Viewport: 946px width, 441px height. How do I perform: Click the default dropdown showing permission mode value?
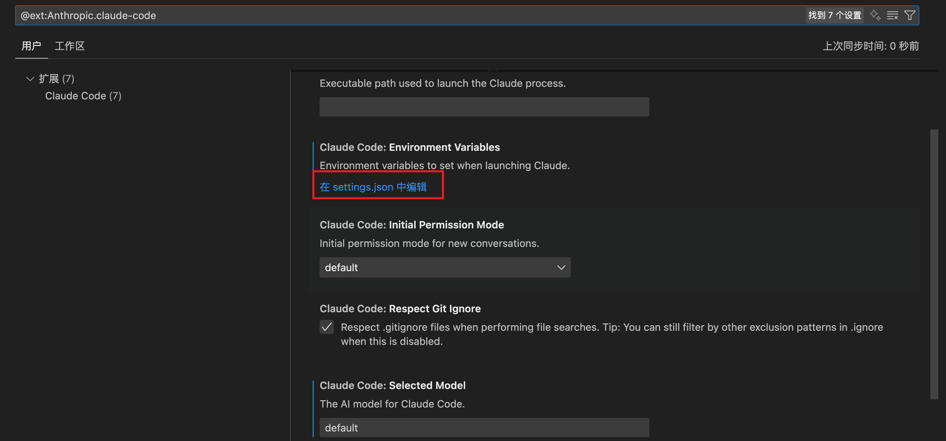coord(445,267)
